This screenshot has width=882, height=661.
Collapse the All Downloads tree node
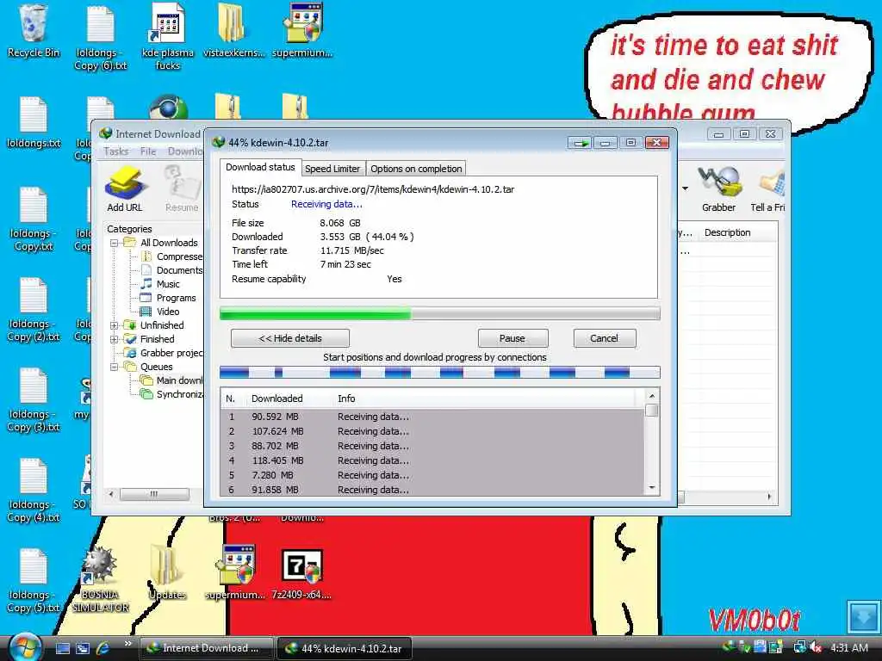[115, 243]
